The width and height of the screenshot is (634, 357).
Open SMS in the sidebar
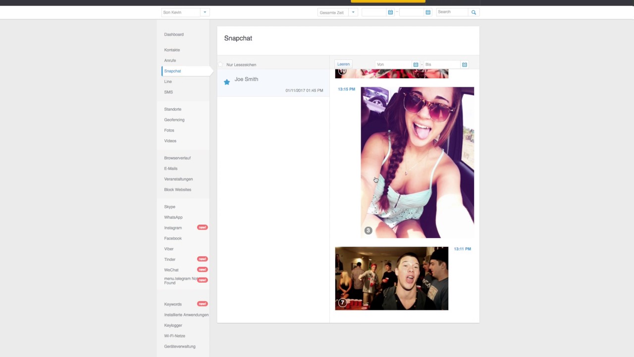168,92
